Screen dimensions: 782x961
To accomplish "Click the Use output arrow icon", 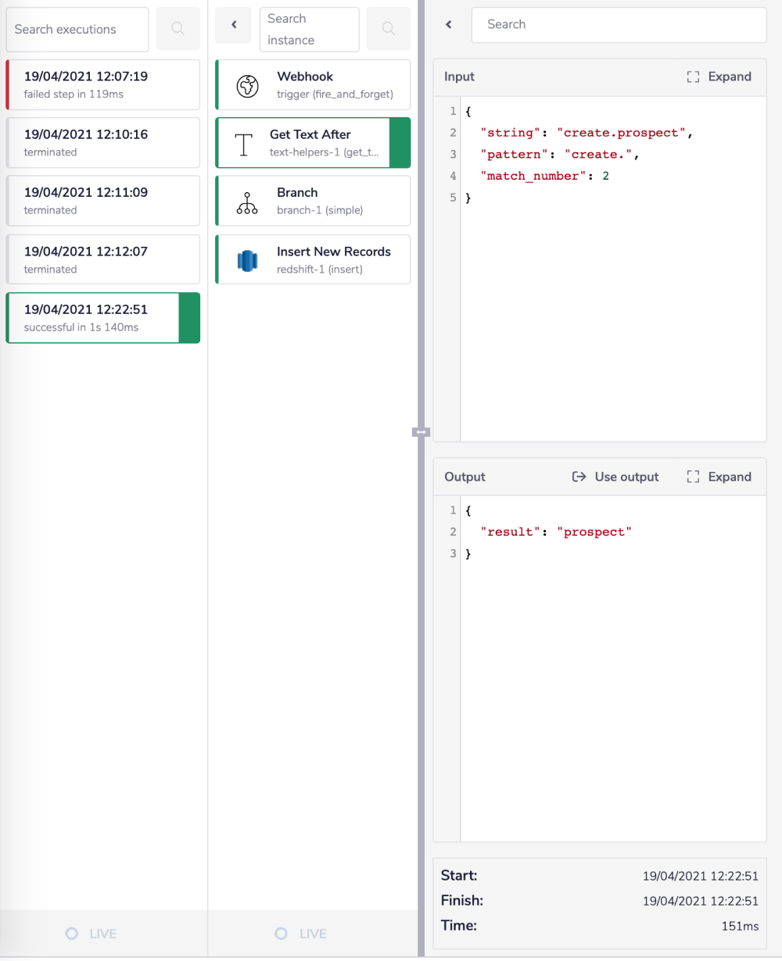I will (579, 477).
